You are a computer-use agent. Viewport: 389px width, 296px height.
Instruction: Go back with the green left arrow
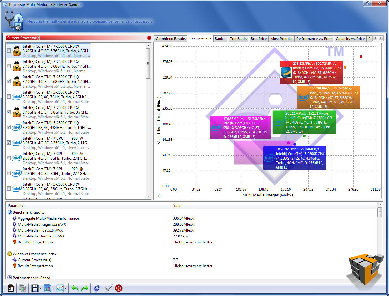(75, 288)
